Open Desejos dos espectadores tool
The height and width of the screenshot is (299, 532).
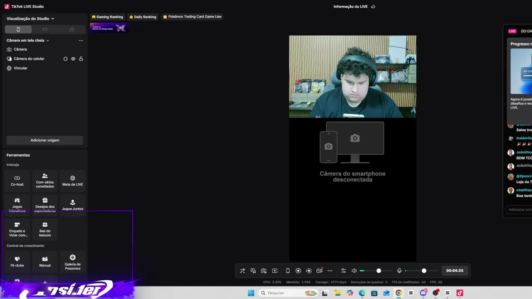(x=45, y=205)
